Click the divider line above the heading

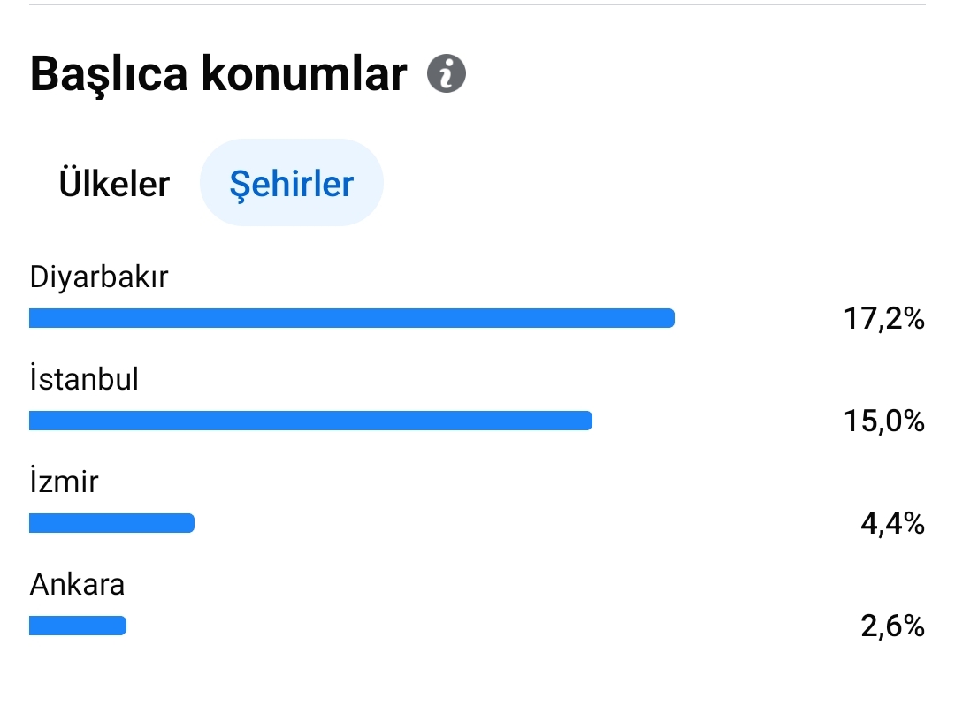[477, 4]
